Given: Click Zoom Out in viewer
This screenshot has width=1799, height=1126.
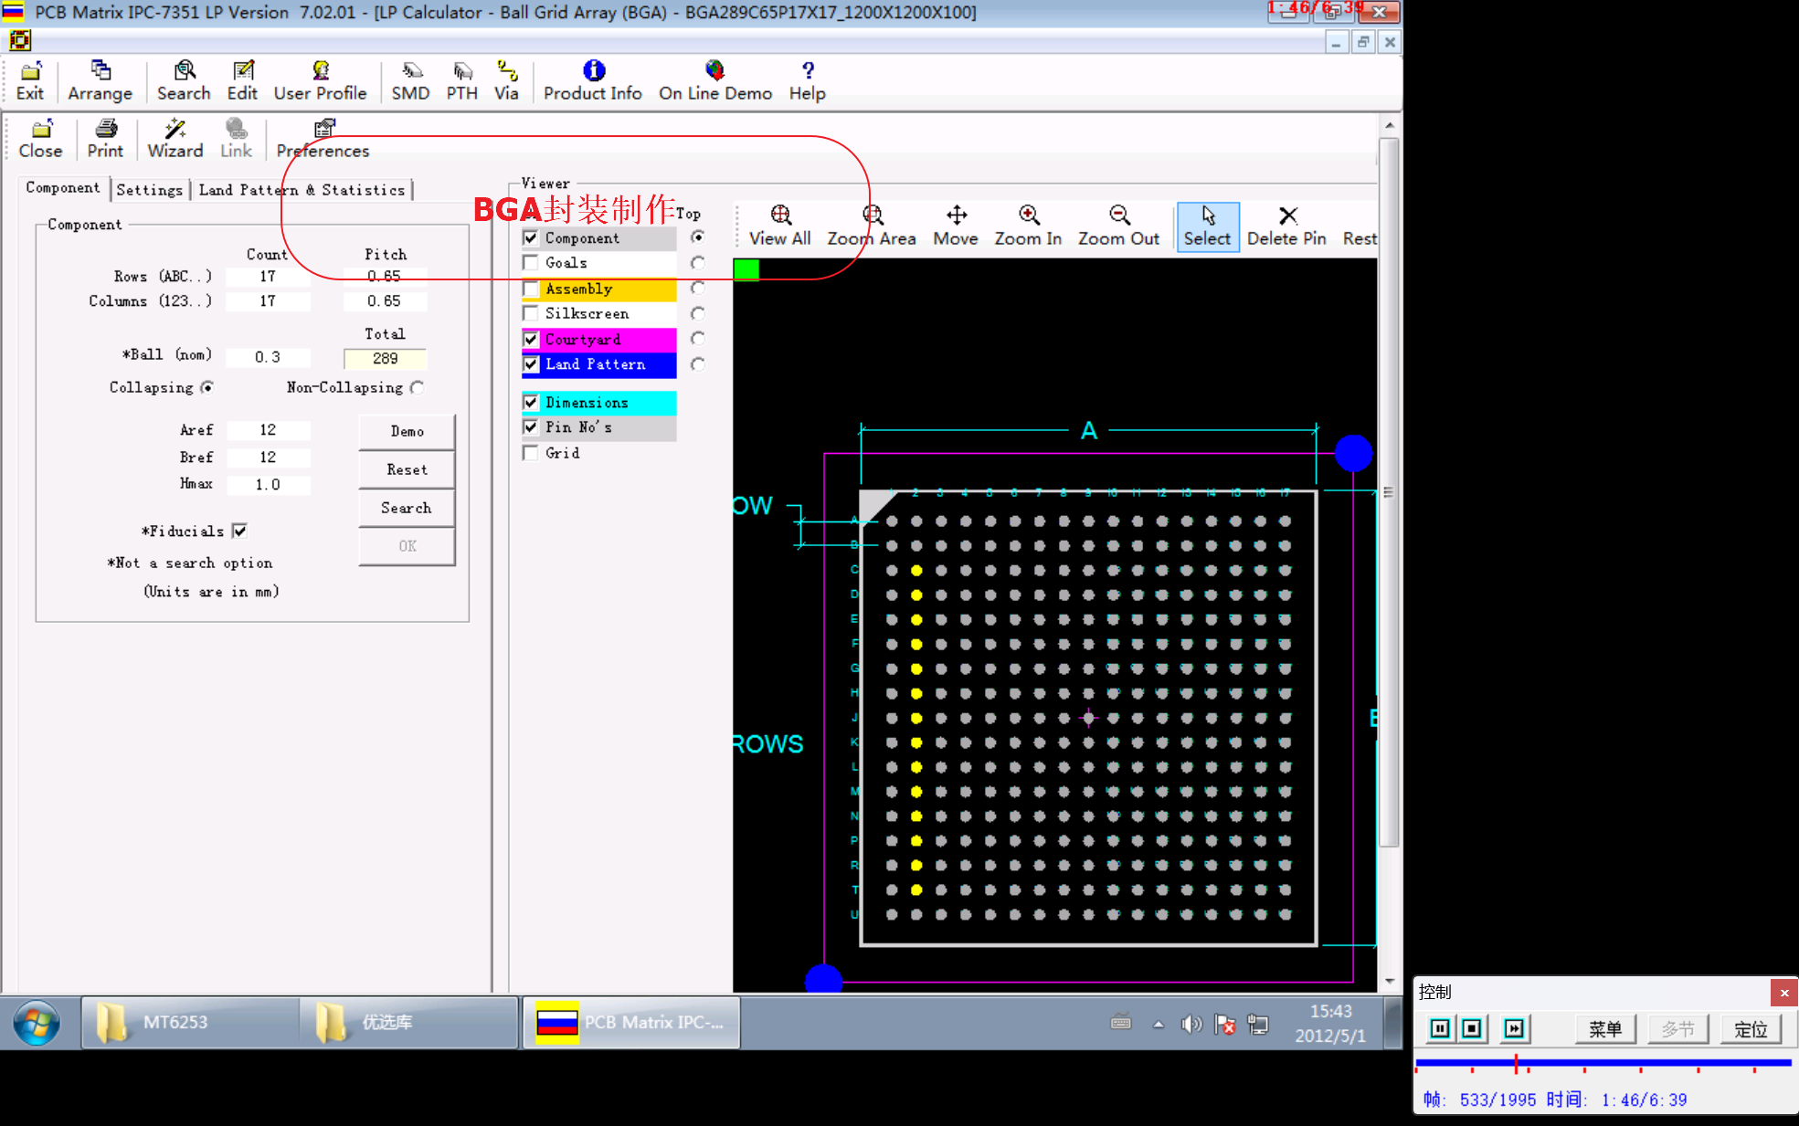Looking at the screenshot, I should click(x=1118, y=226).
